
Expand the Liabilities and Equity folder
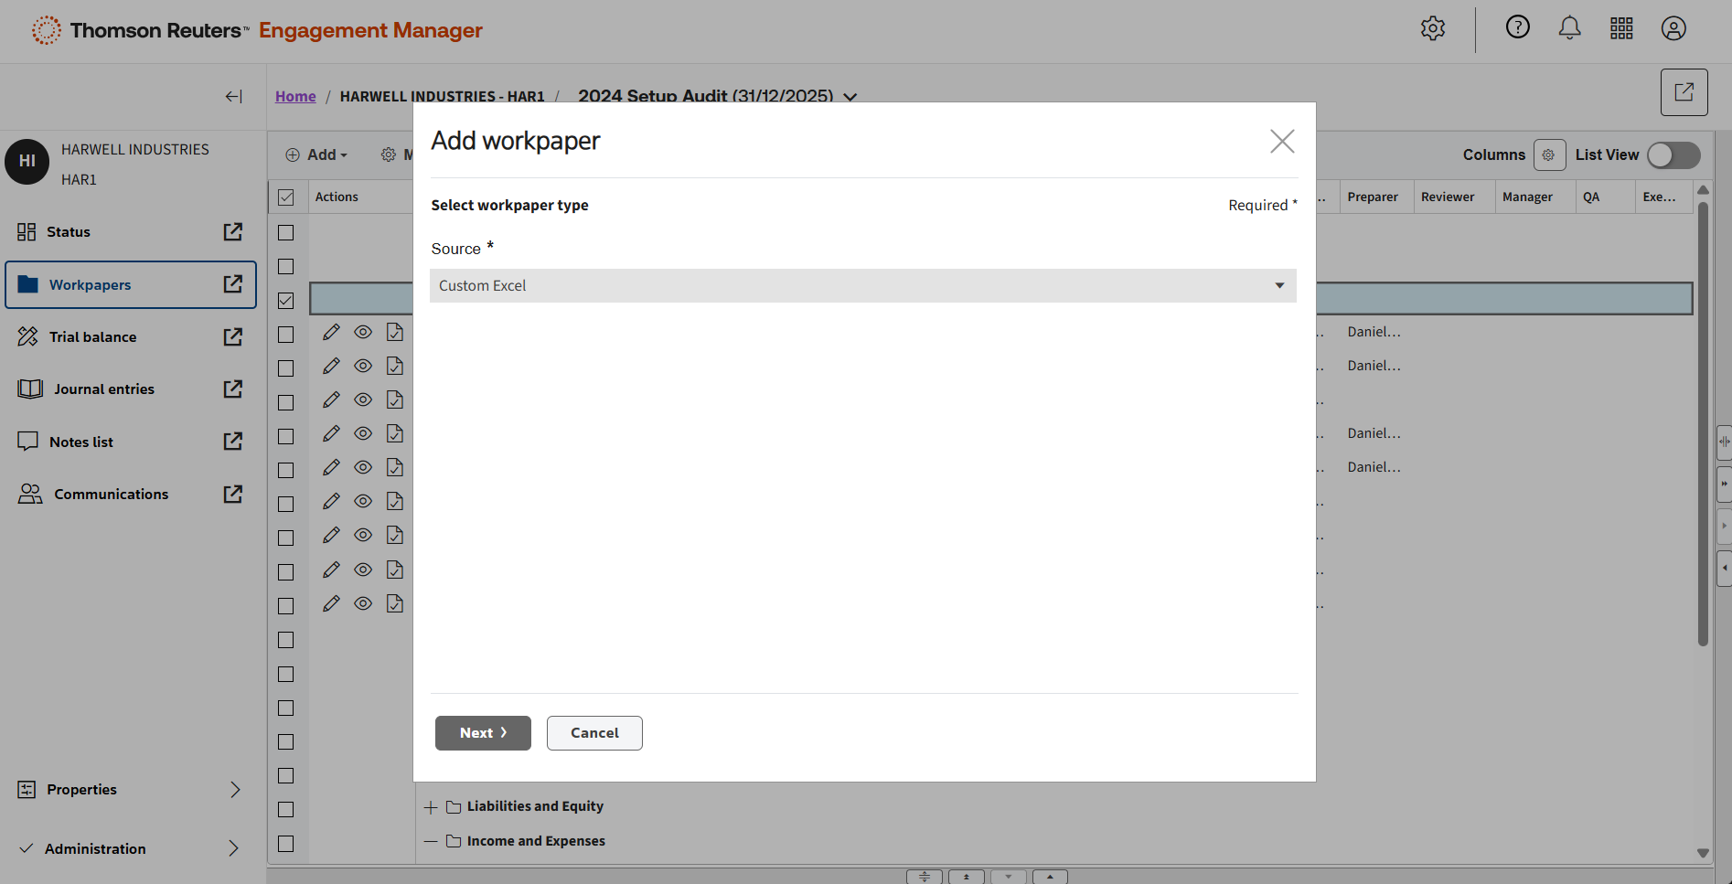coord(431,807)
